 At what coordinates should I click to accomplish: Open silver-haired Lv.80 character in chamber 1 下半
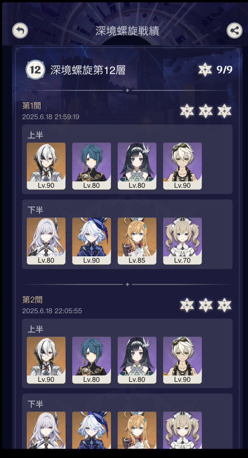point(46,241)
